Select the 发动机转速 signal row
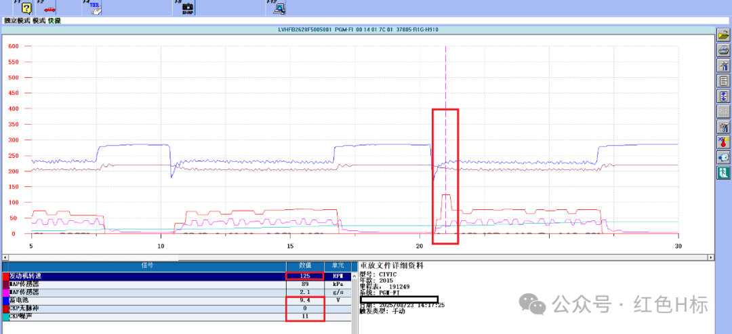732x334 pixels. (177, 276)
